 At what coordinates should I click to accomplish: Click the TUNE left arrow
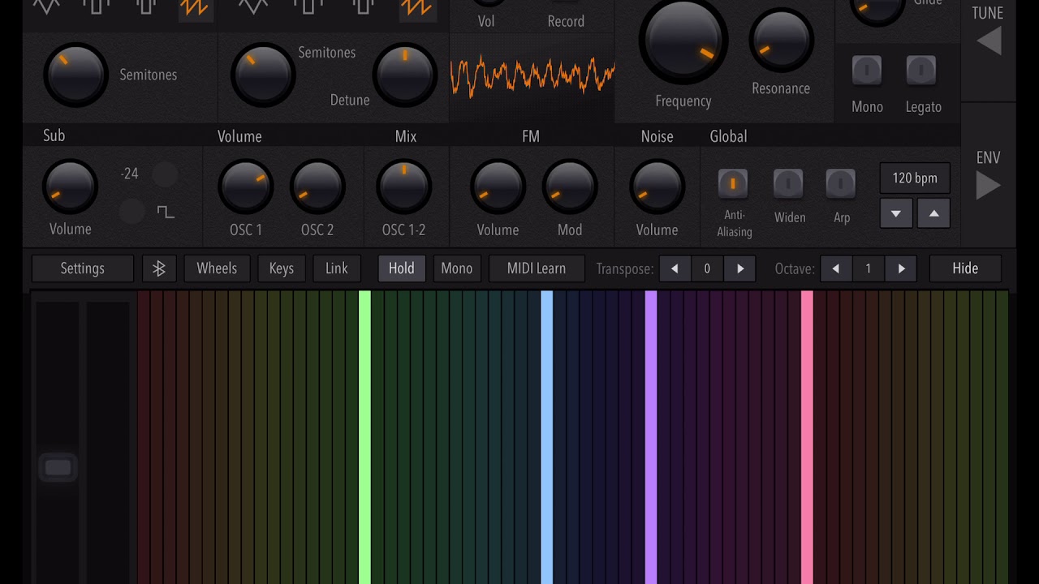(989, 41)
